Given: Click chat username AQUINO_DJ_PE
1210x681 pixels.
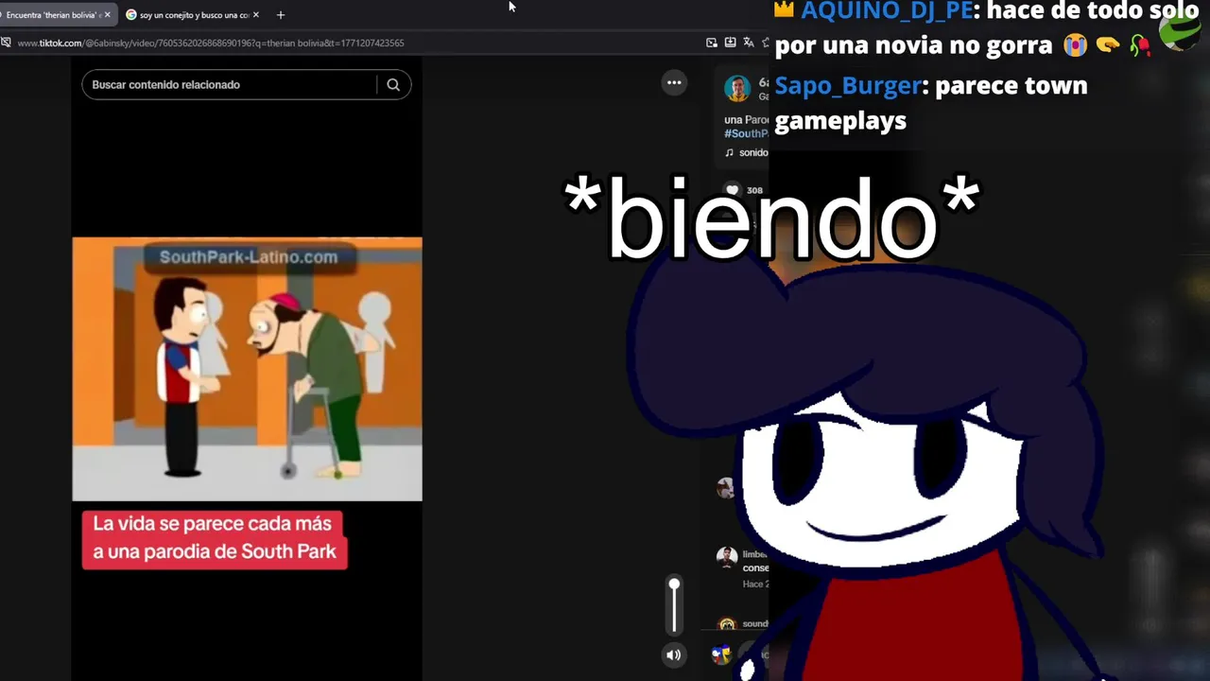Looking at the screenshot, I should pyautogui.click(x=887, y=12).
